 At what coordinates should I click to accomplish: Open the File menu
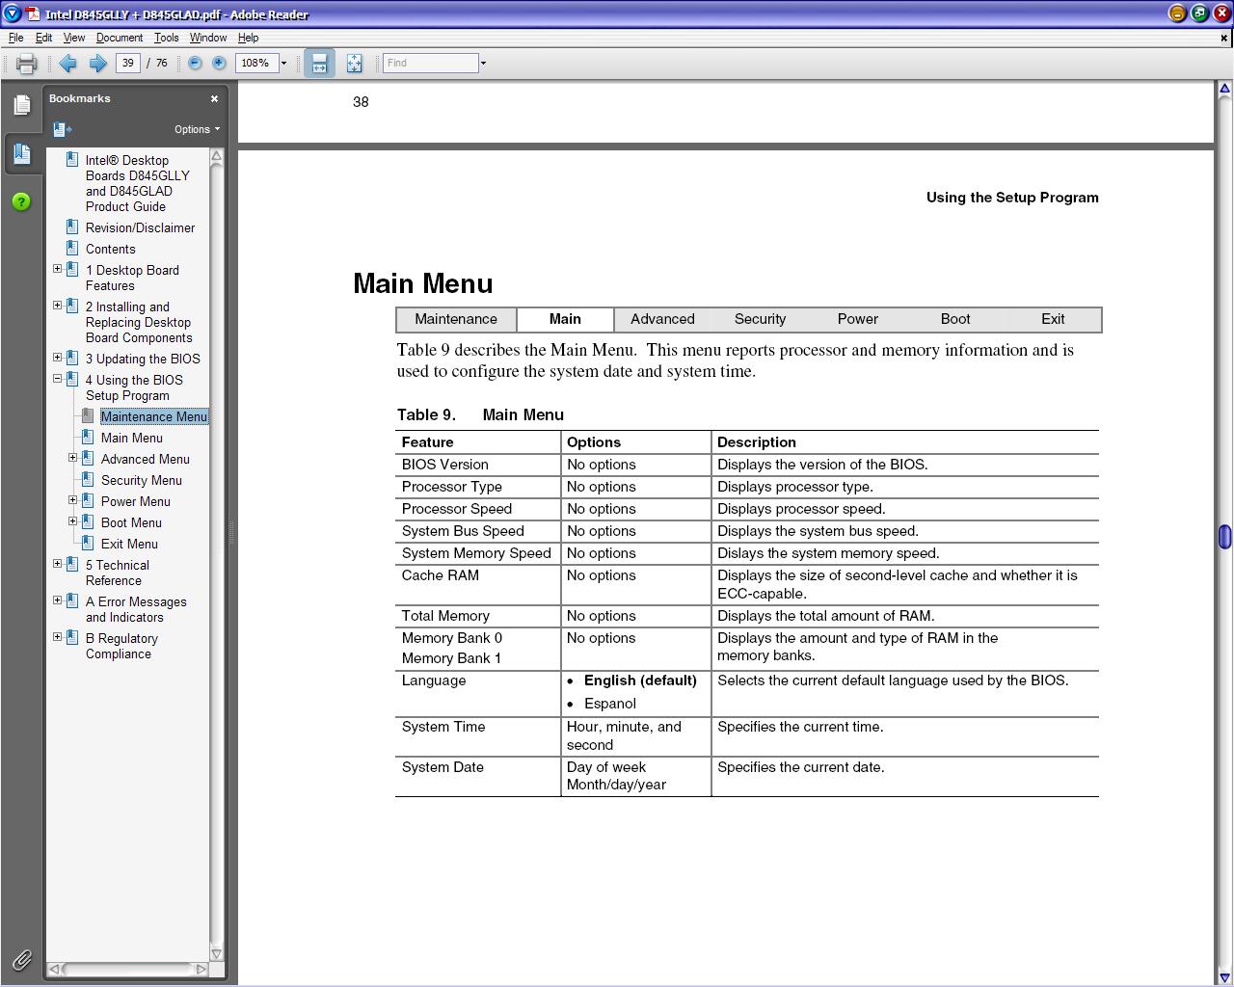click(x=16, y=38)
